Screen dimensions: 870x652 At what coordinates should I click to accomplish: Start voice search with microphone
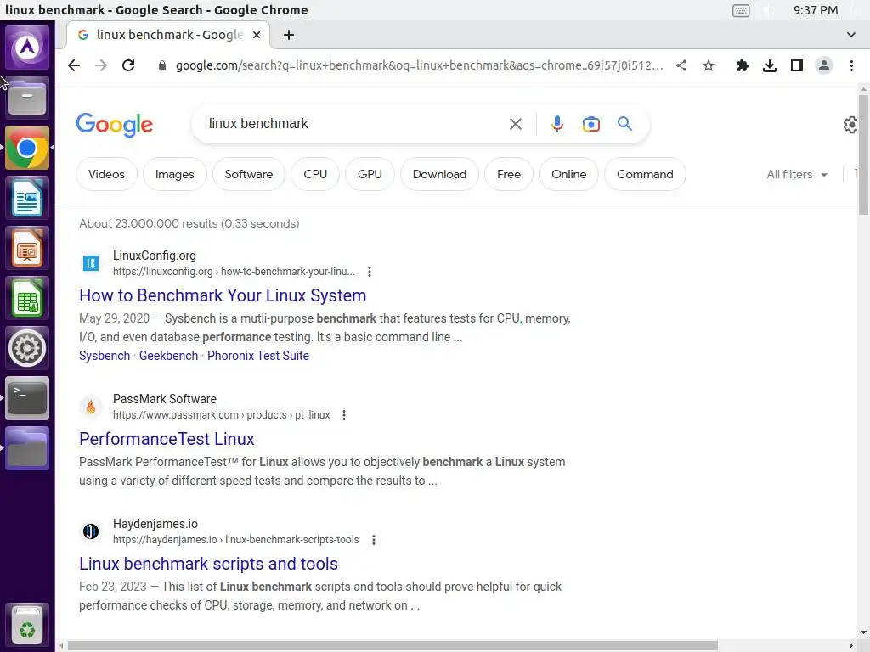[x=557, y=124]
